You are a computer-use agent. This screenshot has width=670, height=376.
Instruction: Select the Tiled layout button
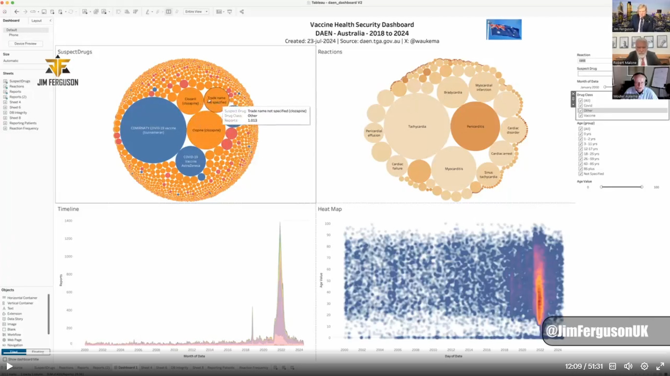[x=14, y=352]
